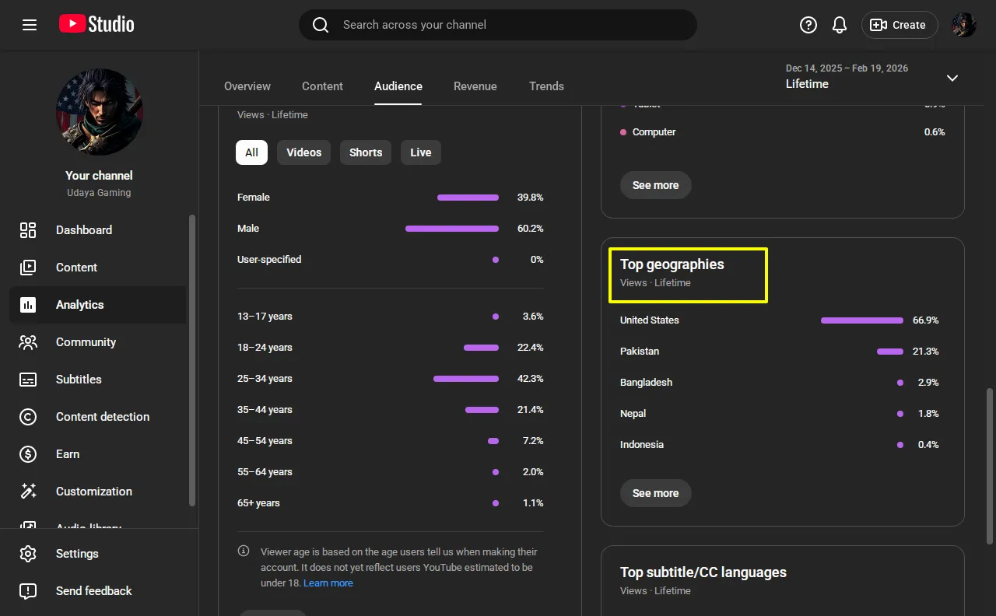Click the Computer device row
Image resolution: width=996 pixels, height=616 pixels.
pyautogui.click(x=783, y=132)
